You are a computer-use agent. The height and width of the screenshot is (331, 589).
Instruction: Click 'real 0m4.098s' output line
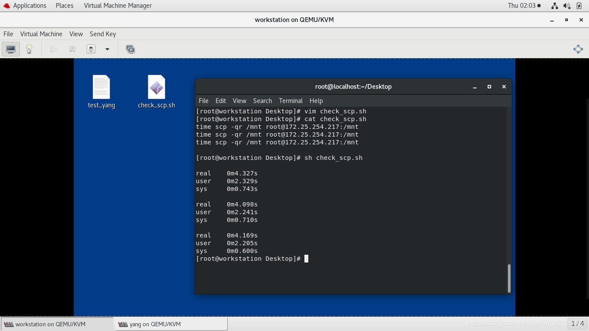coord(227,204)
